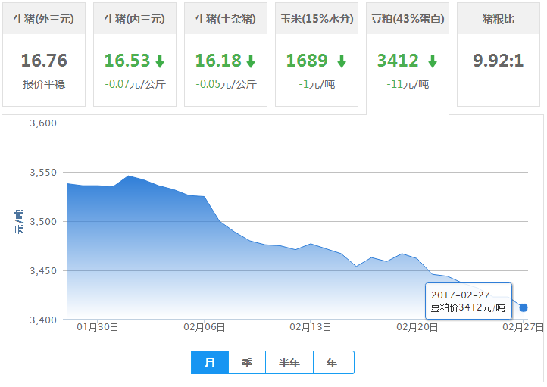Click the 16.76 price value
The height and width of the screenshot is (387, 547).
(44, 61)
